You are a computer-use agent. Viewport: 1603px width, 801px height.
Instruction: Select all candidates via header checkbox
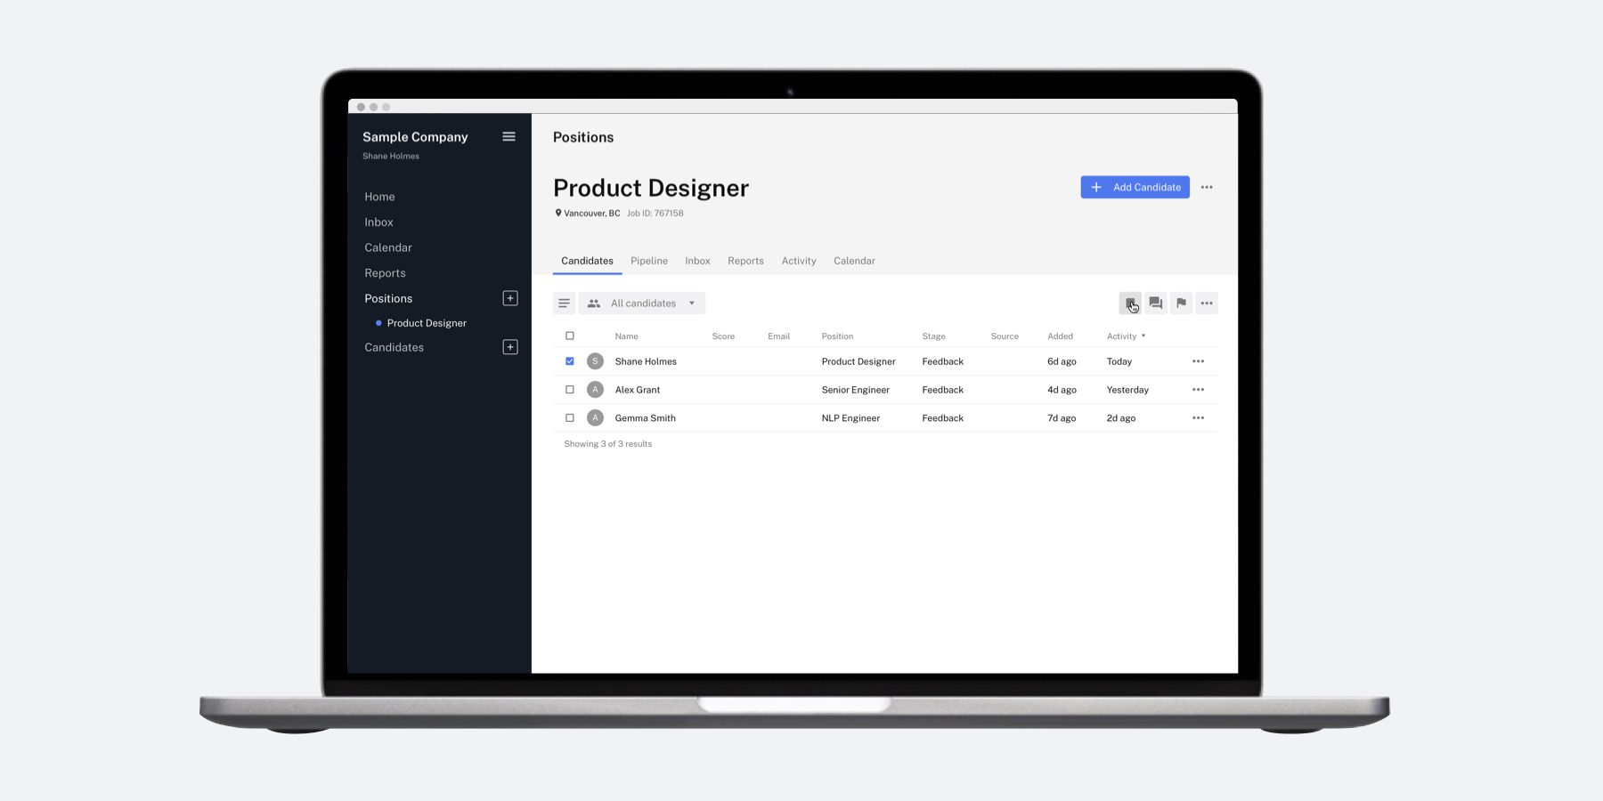(x=569, y=336)
